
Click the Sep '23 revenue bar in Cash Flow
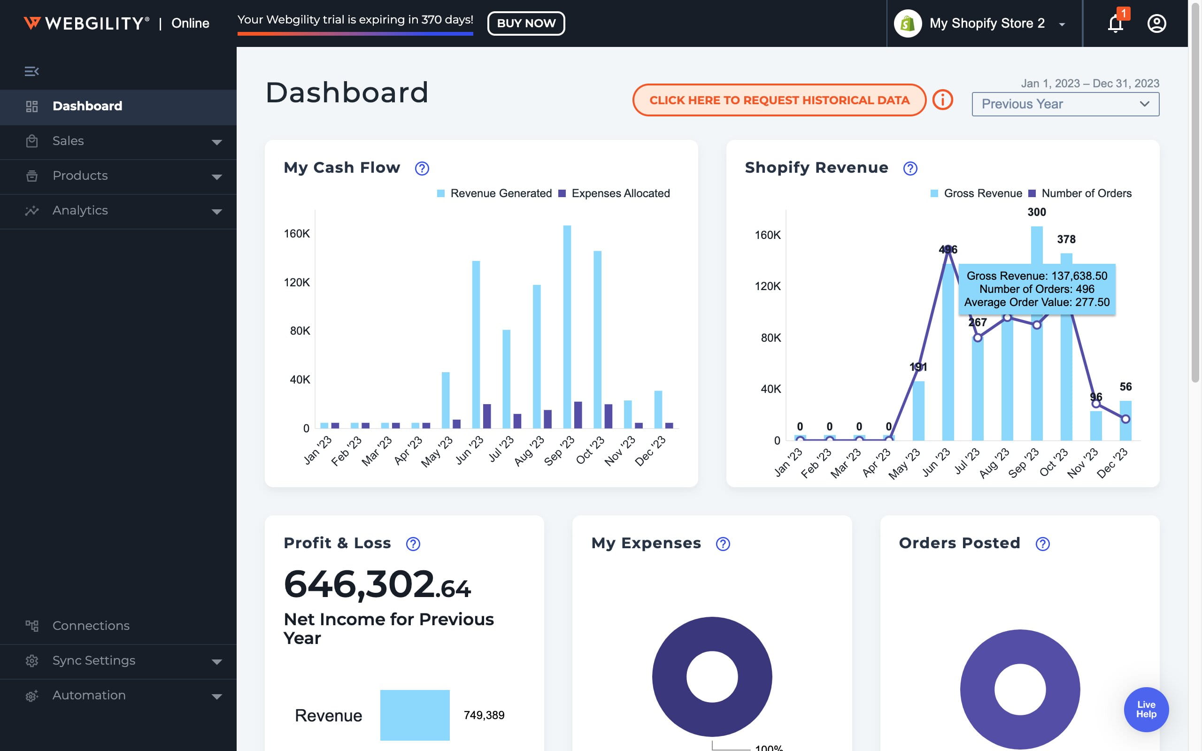tap(567, 327)
